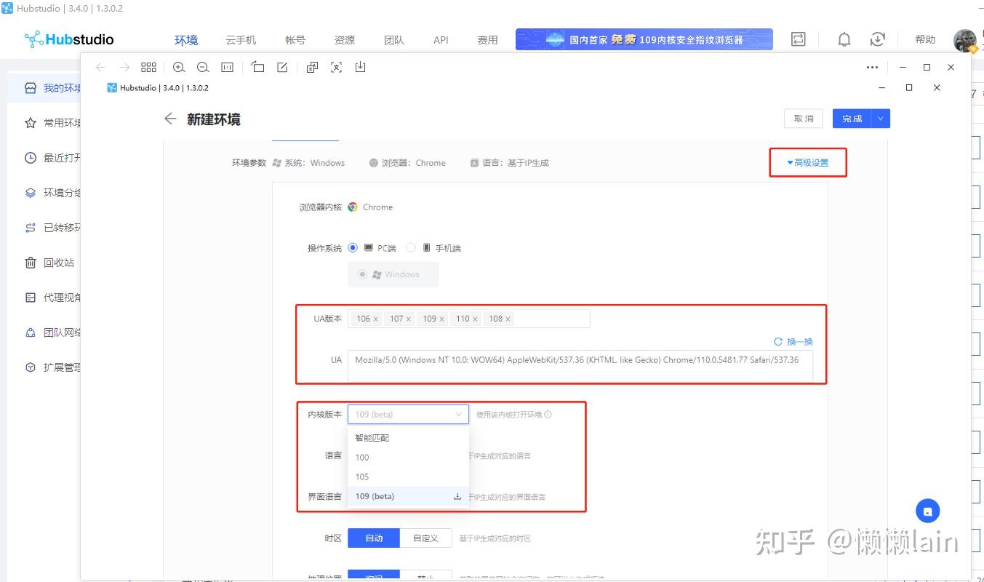The height and width of the screenshot is (582, 984).
Task: Open the 资源 tab in top navigation
Action: tap(345, 40)
